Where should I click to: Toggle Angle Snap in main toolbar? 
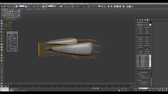[67, 7]
